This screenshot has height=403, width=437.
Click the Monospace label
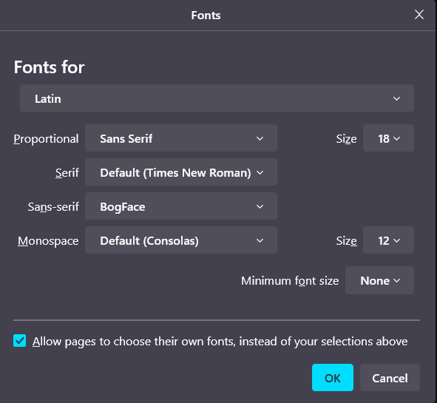point(48,241)
